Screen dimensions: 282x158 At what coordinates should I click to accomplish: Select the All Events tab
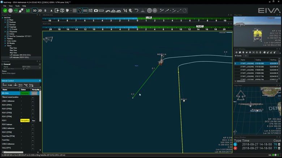238,56
